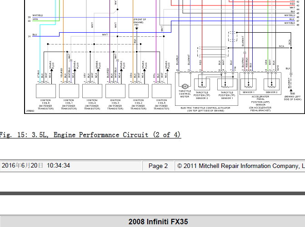This screenshot has height=227, width=305.
Task: Click the Ignition Coil 3 component box
Action: [115, 91]
